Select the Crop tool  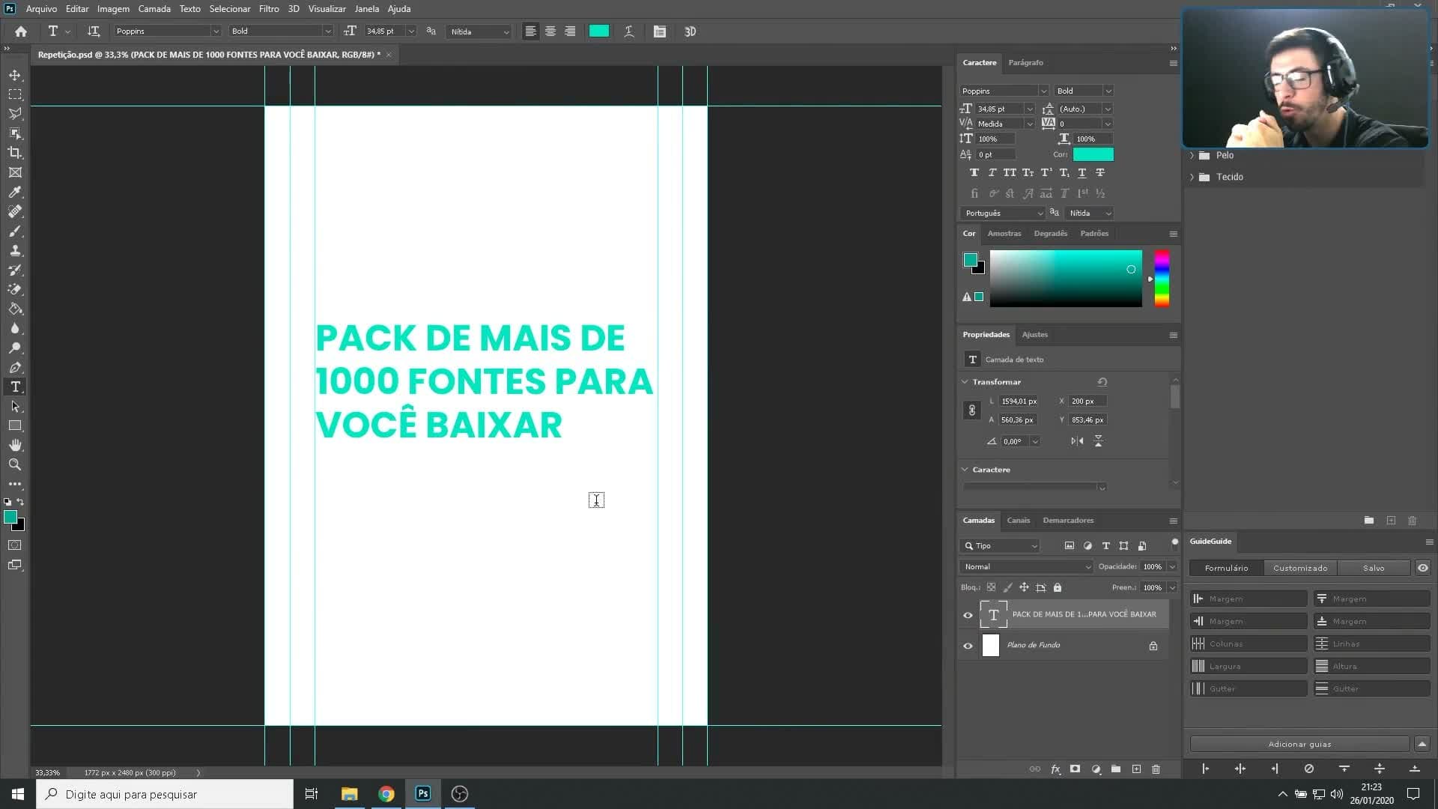coord(15,153)
